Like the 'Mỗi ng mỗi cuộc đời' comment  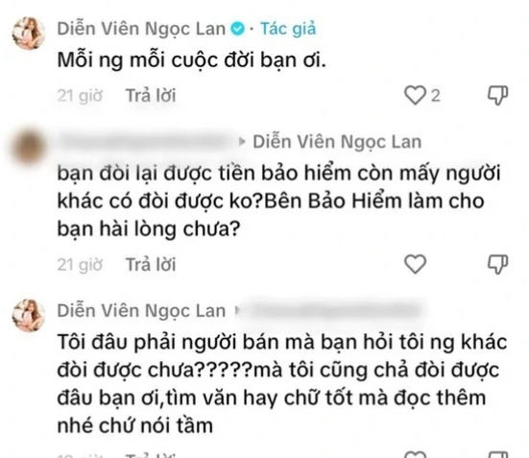tap(415, 95)
